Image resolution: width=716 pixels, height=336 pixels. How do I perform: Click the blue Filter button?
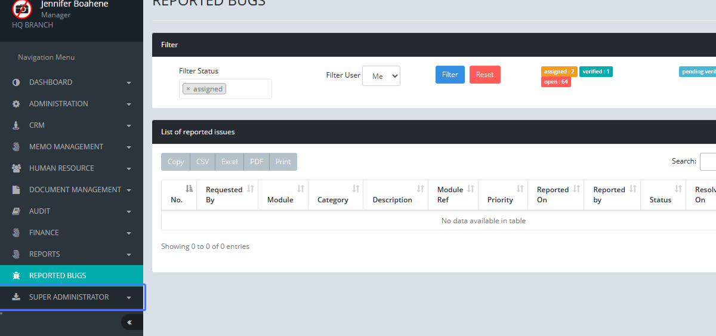click(450, 75)
